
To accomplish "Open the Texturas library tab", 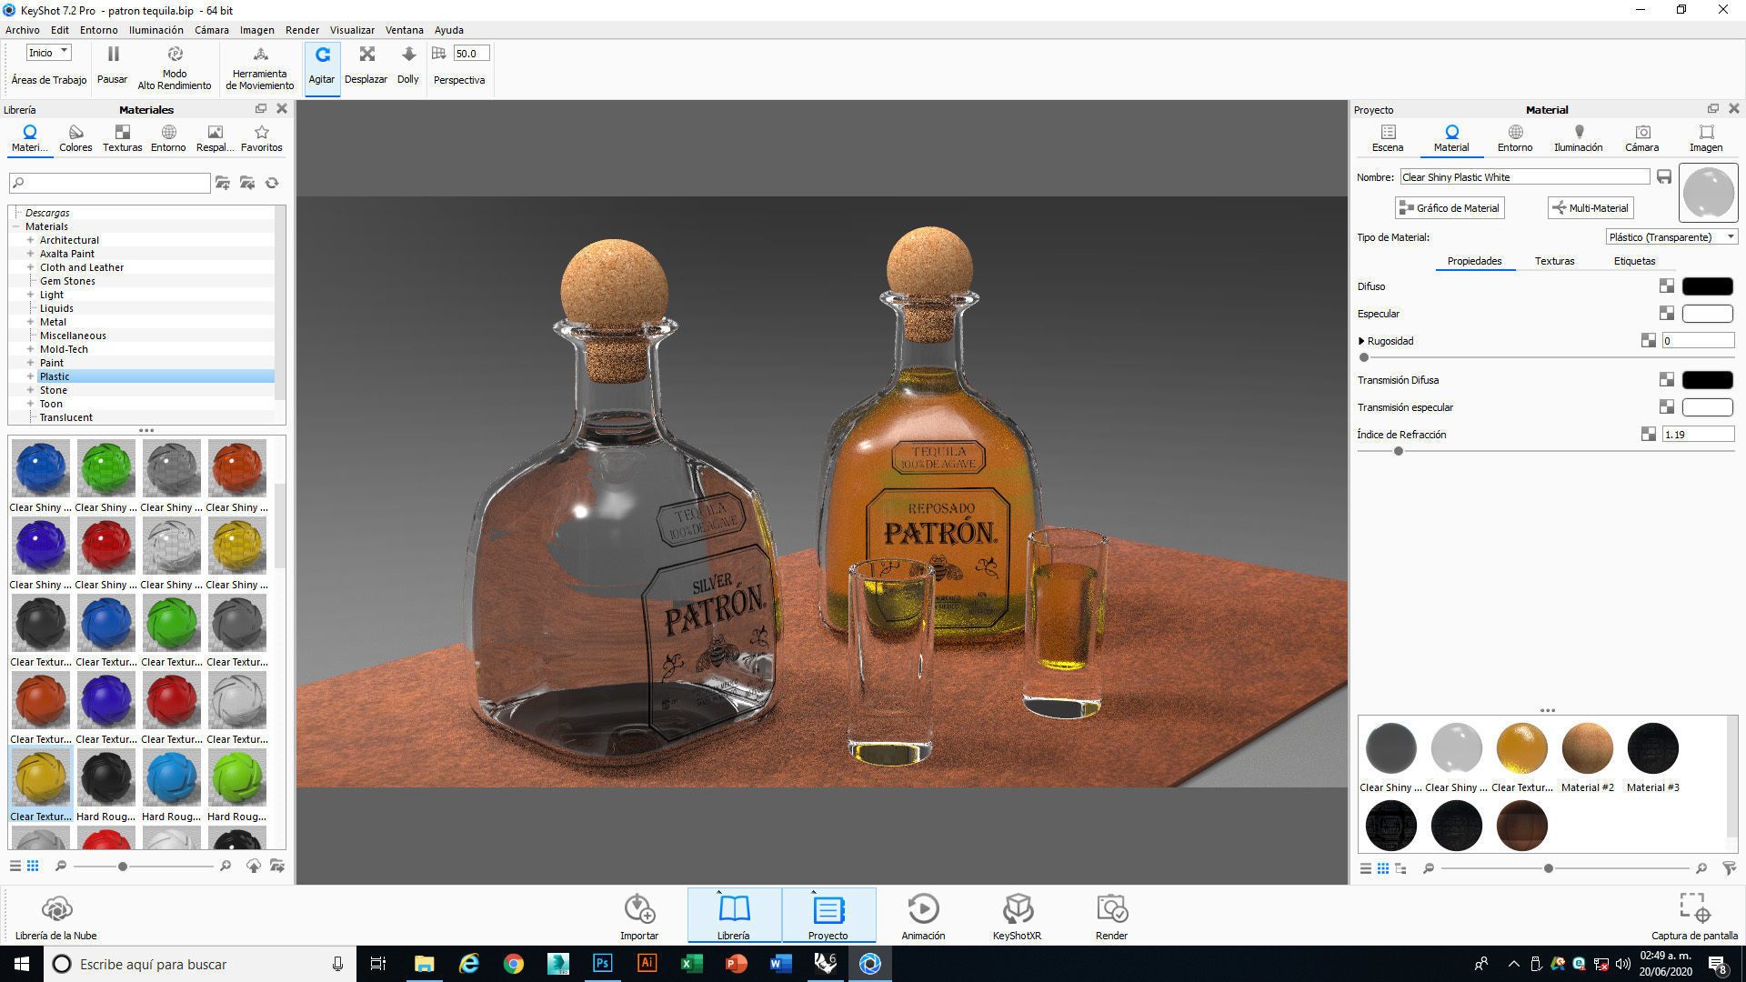I will pyautogui.click(x=122, y=138).
